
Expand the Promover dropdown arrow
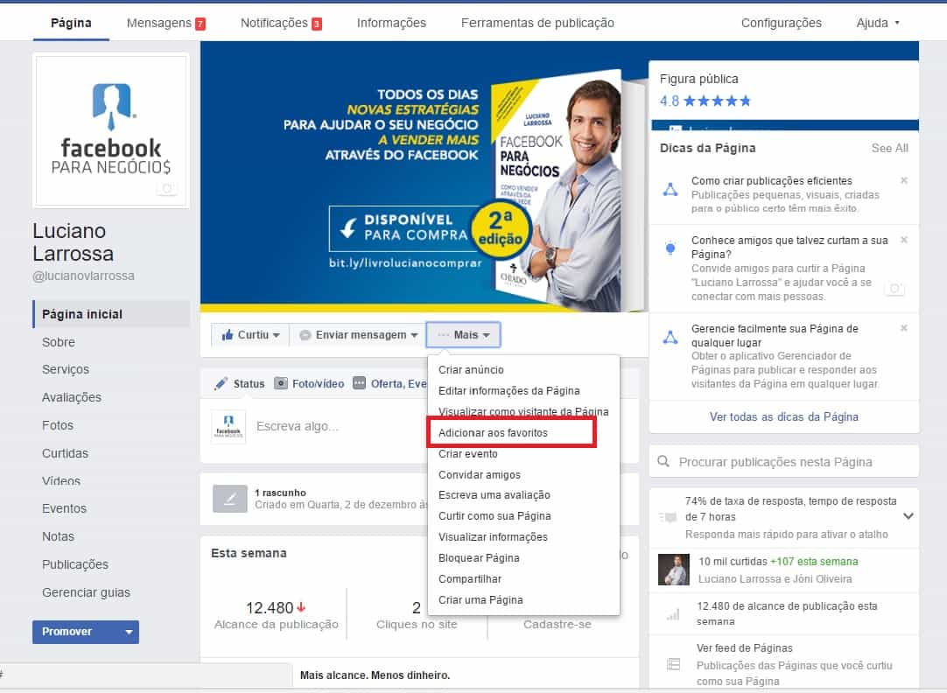click(x=129, y=632)
